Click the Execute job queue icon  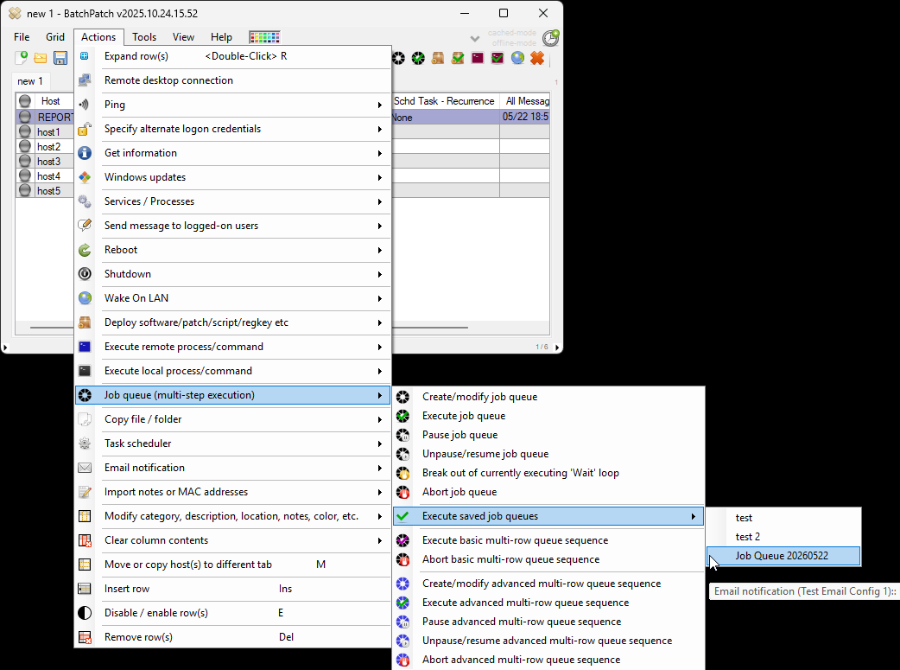(x=403, y=416)
